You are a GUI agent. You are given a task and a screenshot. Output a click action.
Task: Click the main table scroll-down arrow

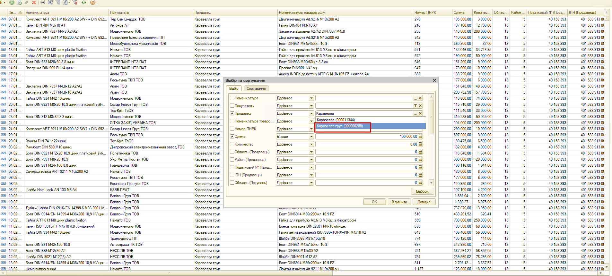click(x=607, y=267)
